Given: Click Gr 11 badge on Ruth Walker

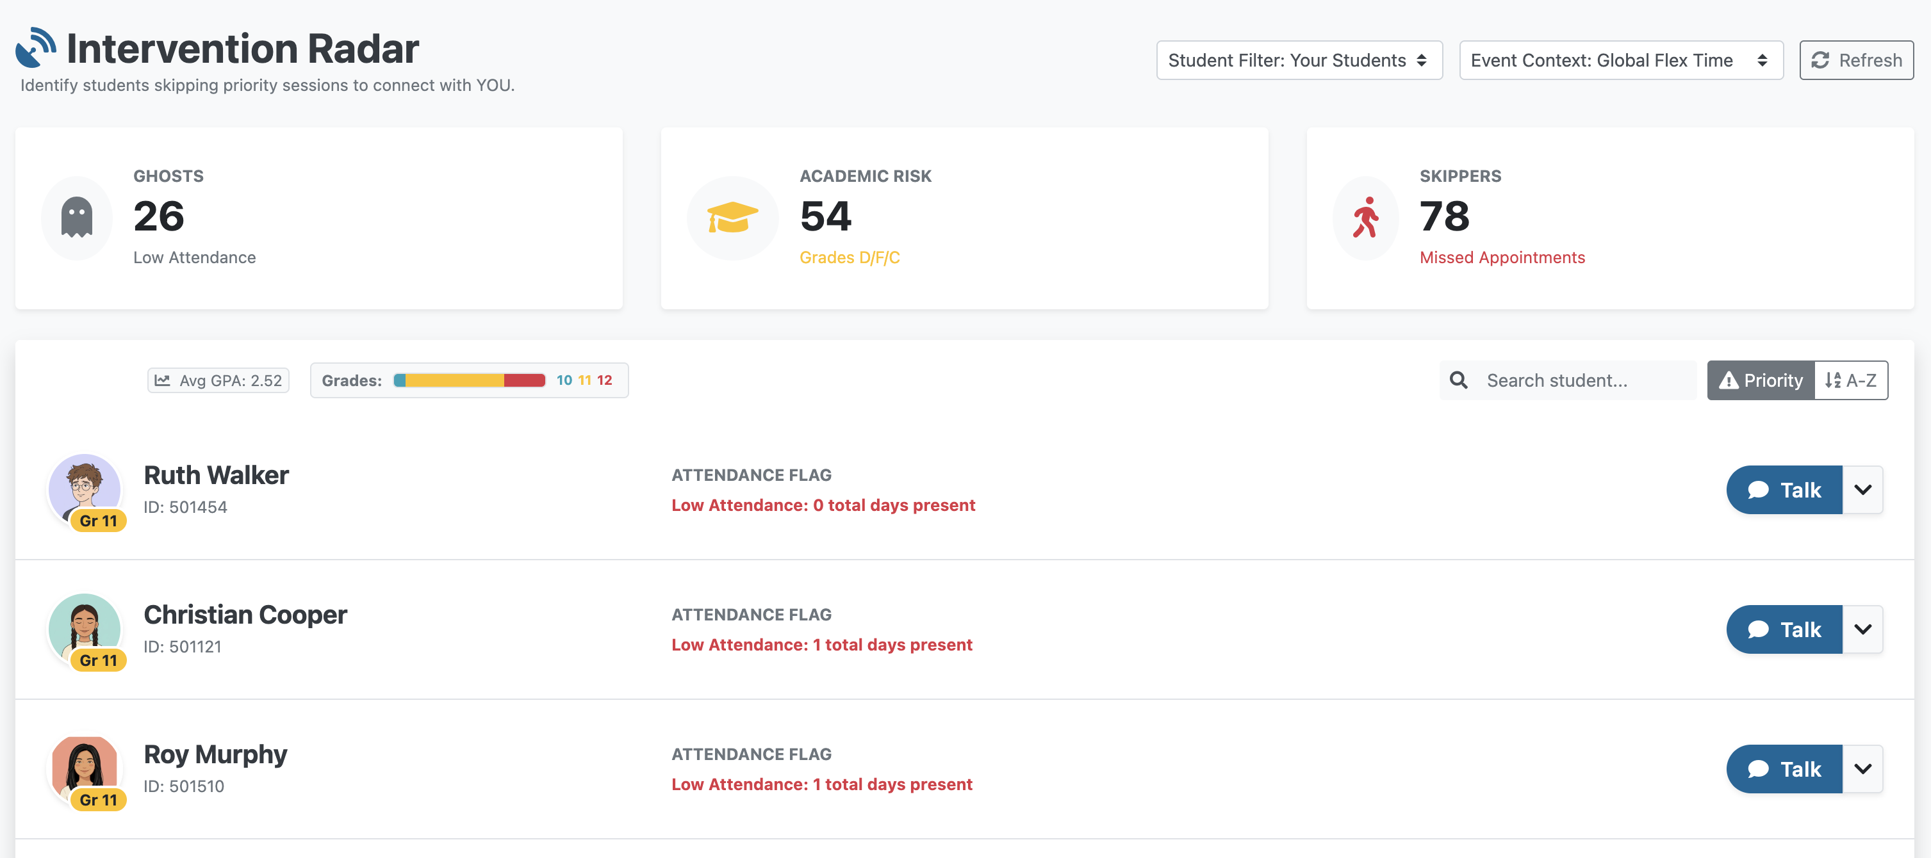Looking at the screenshot, I should coord(98,521).
